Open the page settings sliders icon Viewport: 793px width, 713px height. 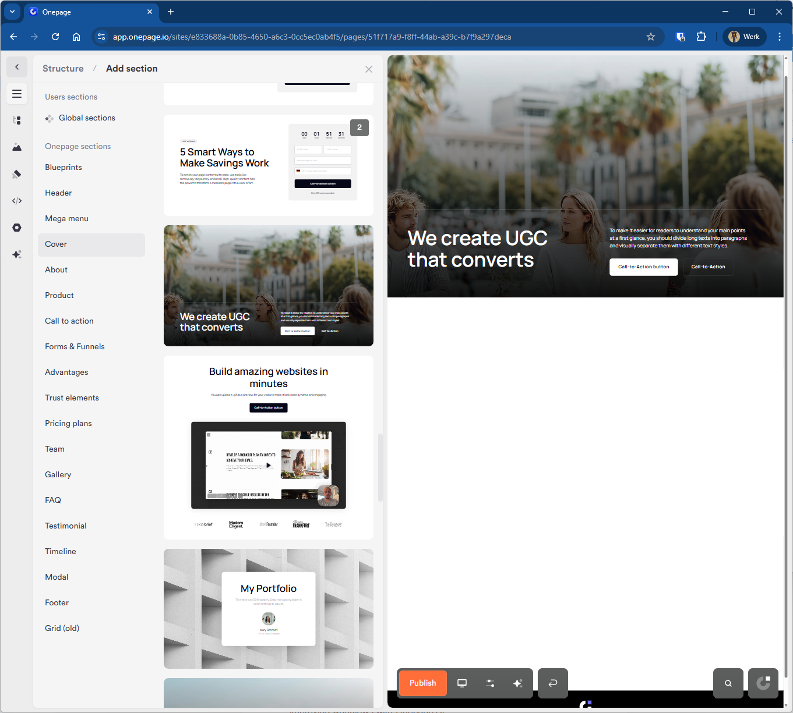point(490,683)
